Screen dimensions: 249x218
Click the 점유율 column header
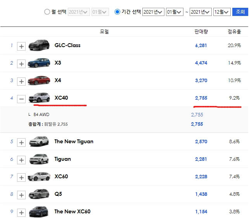(234, 32)
